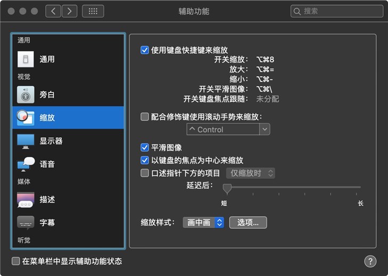Viewport: 388px width, 276px height.
Task: Enable 配合修饰键使用滚动手势来缩放 checkbox
Action: pos(144,117)
